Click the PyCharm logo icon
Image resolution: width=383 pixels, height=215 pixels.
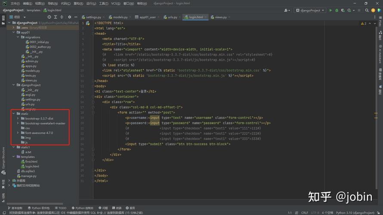pos(5,3)
